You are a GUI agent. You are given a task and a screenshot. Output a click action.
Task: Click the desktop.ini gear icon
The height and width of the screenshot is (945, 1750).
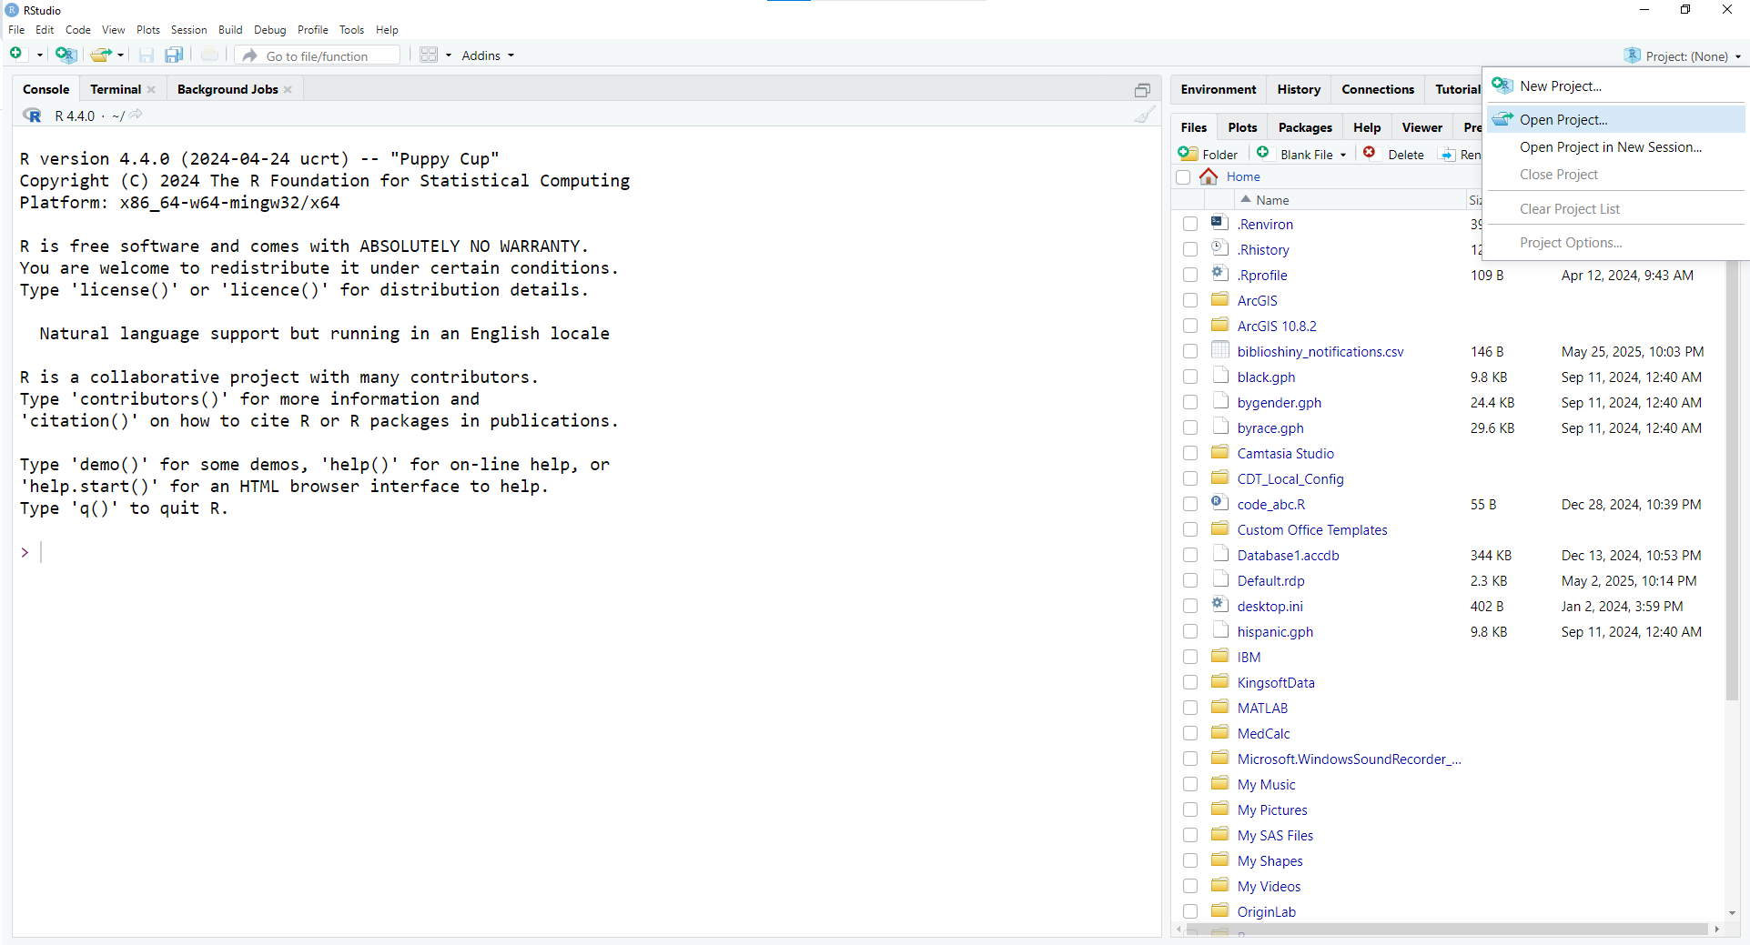pos(1220,605)
